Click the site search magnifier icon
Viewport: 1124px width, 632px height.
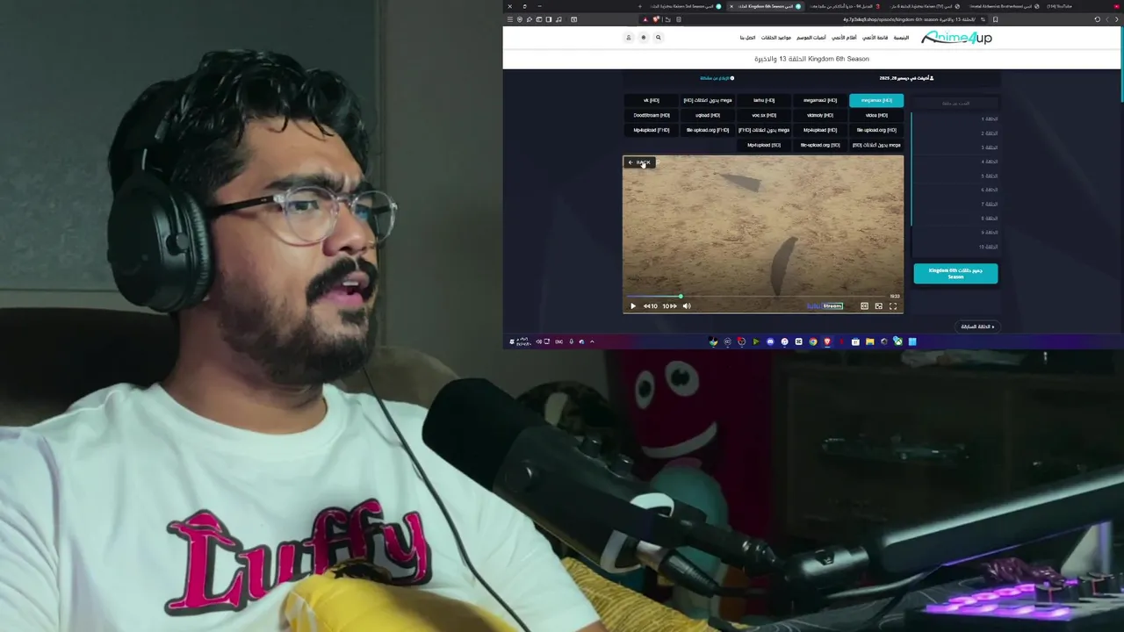tap(658, 38)
